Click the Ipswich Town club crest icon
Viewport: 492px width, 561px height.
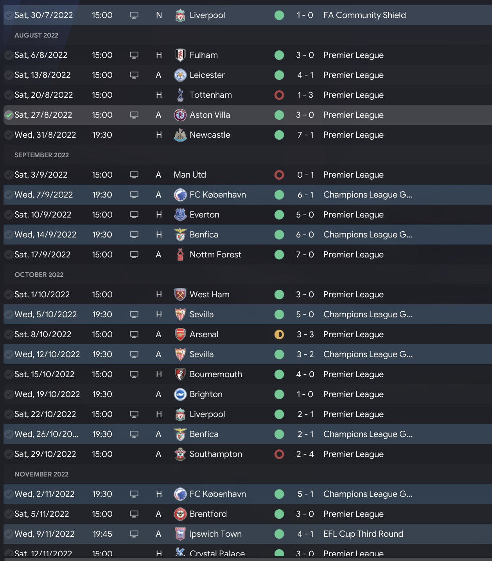click(x=180, y=534)
